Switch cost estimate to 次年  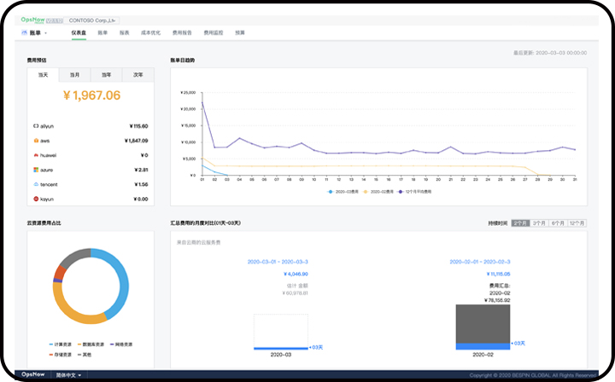[138, 75]
